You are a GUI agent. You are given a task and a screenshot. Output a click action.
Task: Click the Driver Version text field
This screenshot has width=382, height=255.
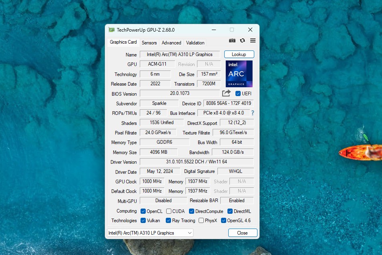(x=196, y=162)
